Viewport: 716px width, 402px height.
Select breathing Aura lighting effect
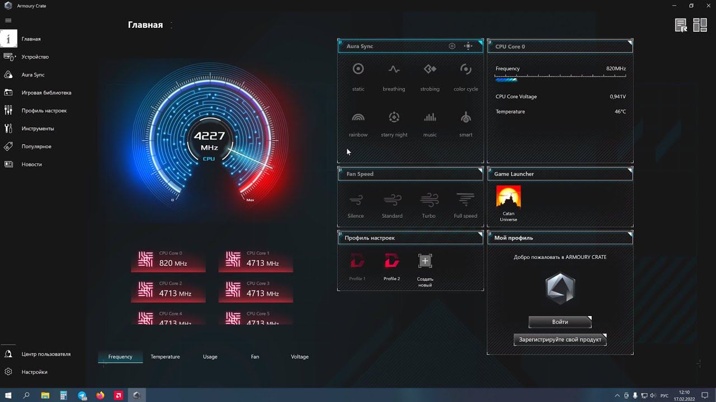pos(394,76)
